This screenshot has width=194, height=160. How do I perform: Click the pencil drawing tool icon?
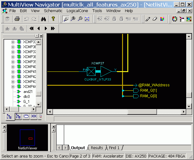[148, 19]
